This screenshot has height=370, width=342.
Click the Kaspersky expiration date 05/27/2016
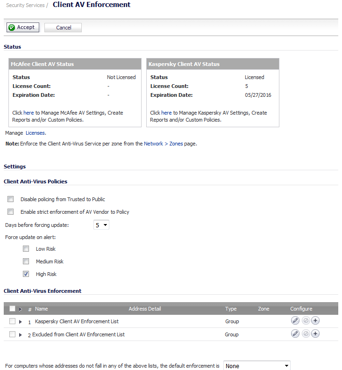click(x=258, y=95)
